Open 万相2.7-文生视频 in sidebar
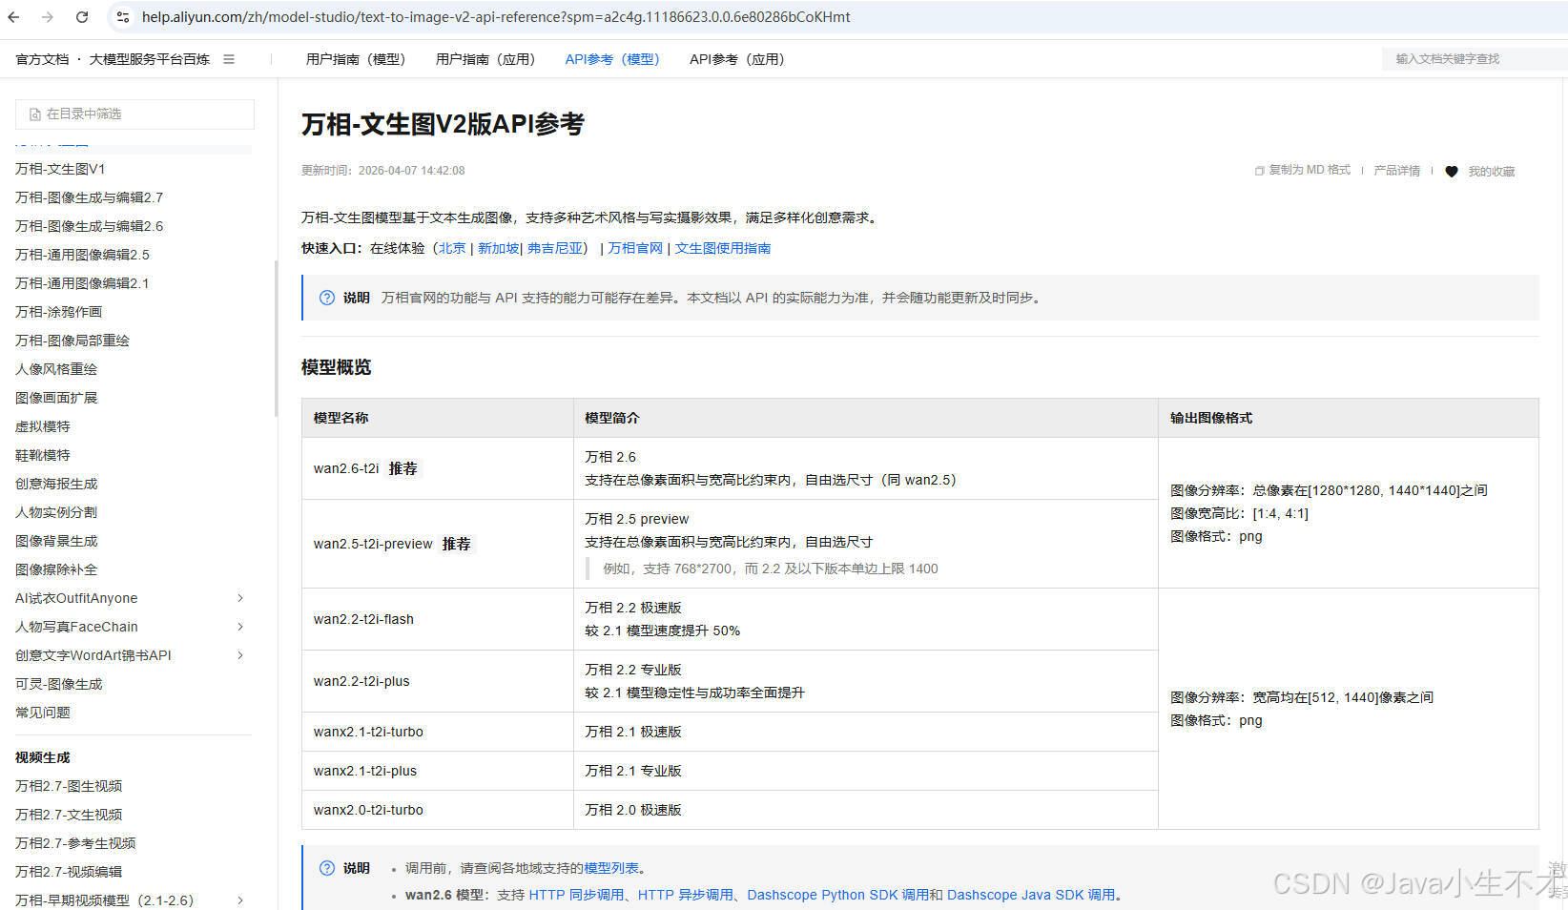This screenshot has height=910, width=1568. (69, 815)
